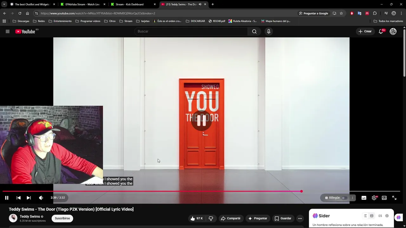Open the tab search dropdown arrow
The width and height of the screenshot is (406, 228).
coord(4,4)
